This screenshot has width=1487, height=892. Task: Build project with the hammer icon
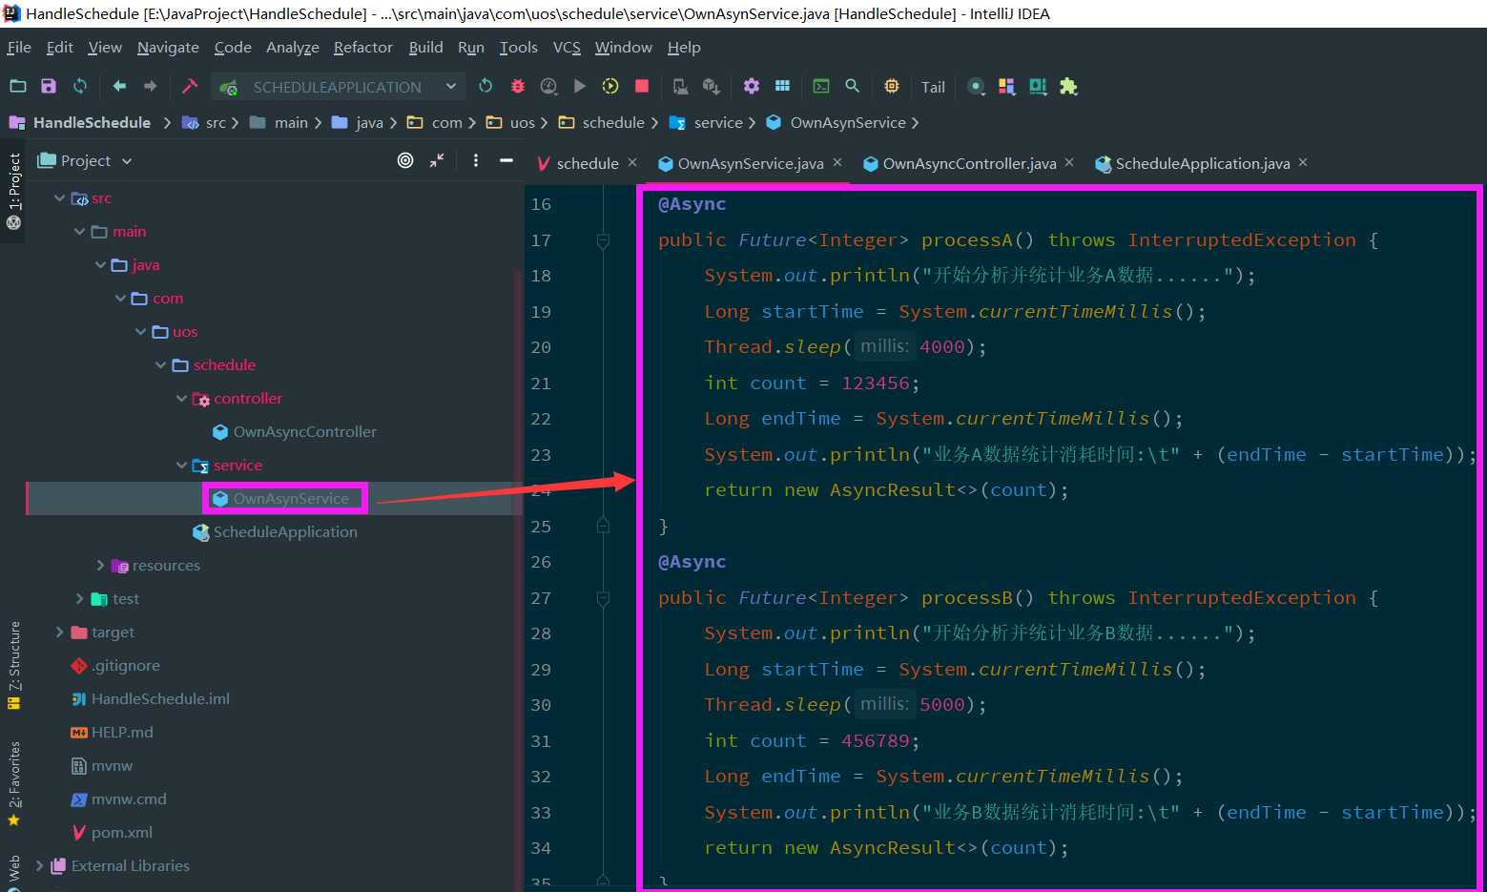point(189,86)
